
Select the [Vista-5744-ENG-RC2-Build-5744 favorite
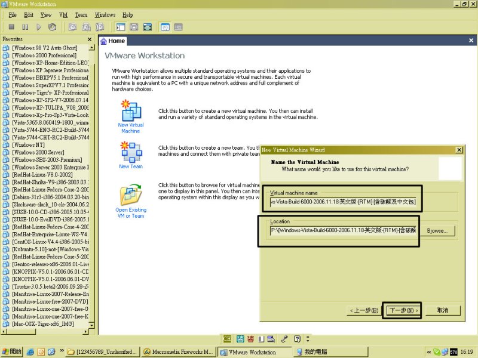pos(50,130)
